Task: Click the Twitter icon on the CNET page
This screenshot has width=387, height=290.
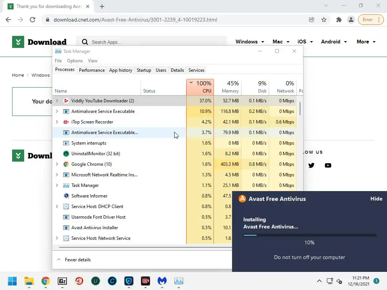Action: pyautogui.click(x=311, y=165)
